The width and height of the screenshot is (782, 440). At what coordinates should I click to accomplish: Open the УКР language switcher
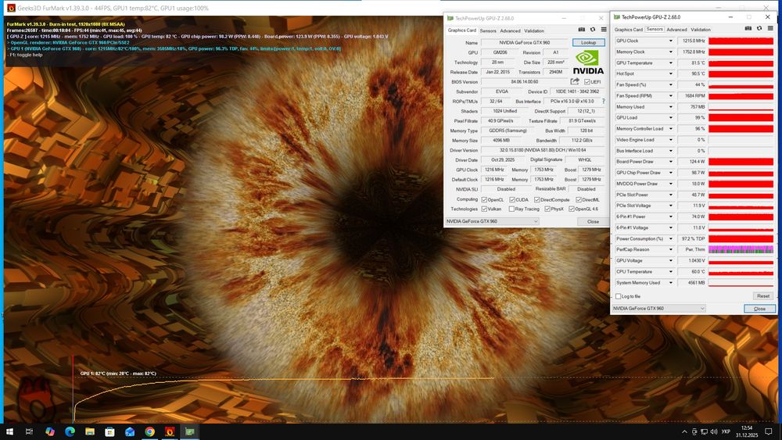click(726, 431)
